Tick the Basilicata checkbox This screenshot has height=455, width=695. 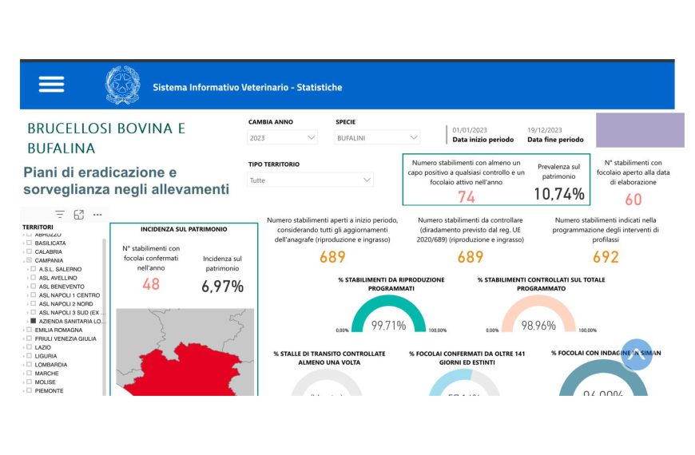[30, 243]
